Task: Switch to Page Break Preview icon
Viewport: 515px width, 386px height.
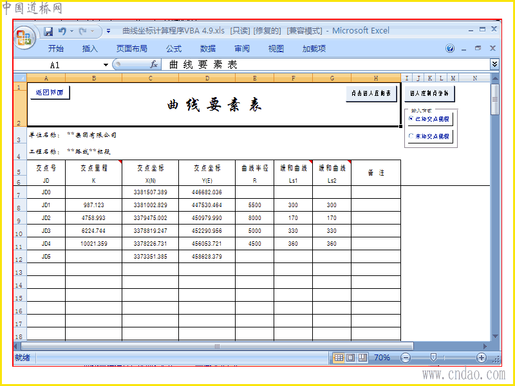Action: (x=362, y=358)
